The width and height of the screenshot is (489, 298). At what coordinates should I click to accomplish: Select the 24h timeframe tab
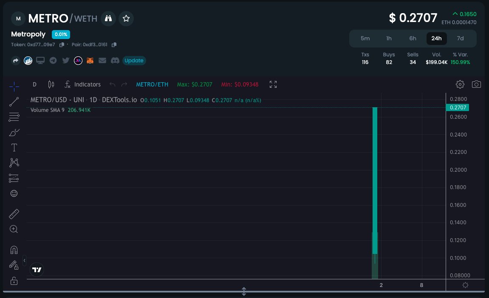pyautogui.click(x=436, y=38)
